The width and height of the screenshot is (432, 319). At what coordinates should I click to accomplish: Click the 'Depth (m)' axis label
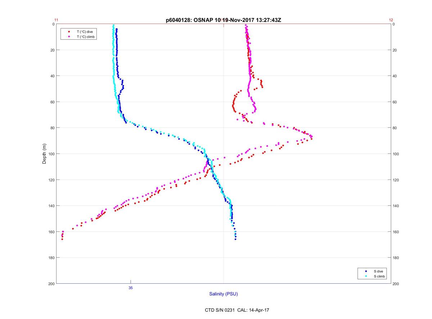pos(45,154)
